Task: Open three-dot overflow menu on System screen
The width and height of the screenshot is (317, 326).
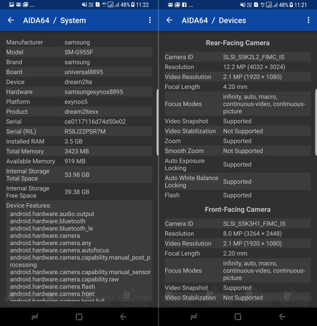Action: tap(150, 21)
